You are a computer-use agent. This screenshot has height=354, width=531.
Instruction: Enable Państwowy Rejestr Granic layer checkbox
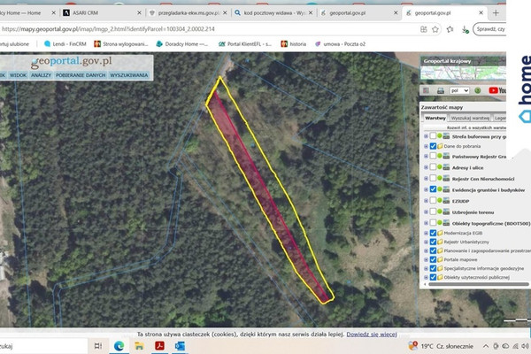(x=433, y=156)
